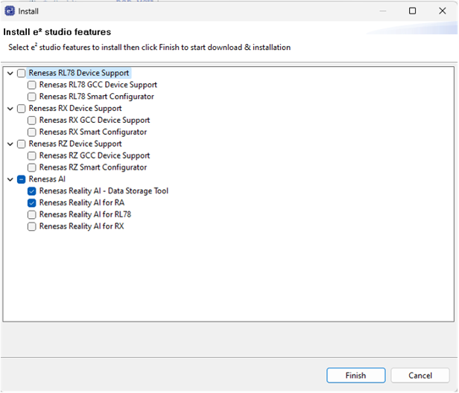Select the Renesas AI tree label
Viewport: 459px width, 393px height.
48,179
